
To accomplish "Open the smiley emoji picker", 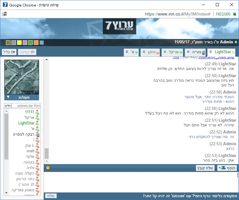I will pos(48,168).
